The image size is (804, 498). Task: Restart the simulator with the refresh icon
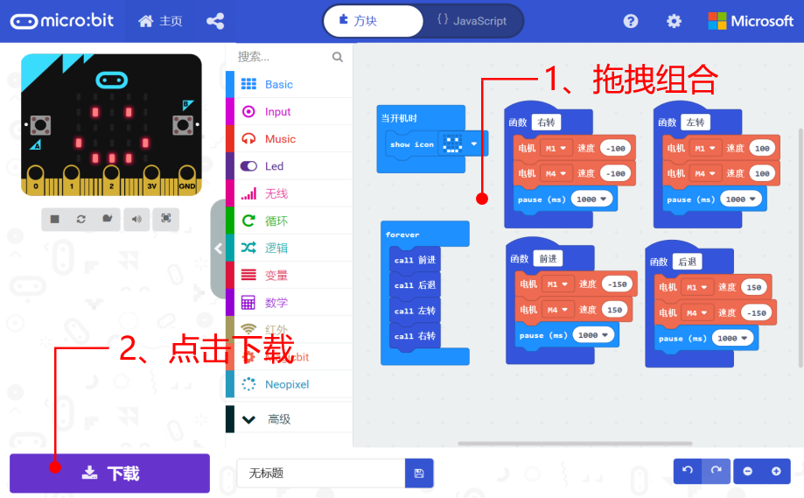[x=81, y=219]
